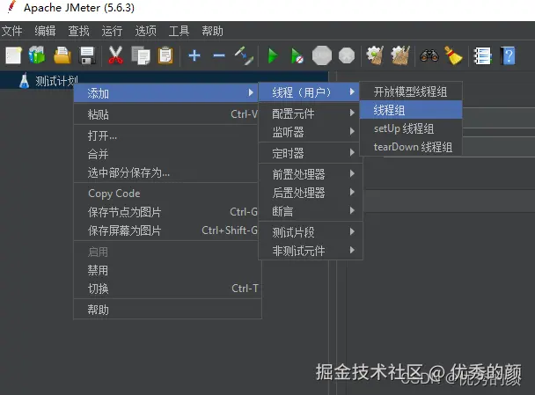The image size is (535, 395).
Task: Click 选中部分保存为... entry
Action: click(166, 172)
